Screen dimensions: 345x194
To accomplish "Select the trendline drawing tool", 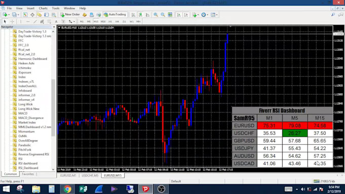I will pos(35,22).
